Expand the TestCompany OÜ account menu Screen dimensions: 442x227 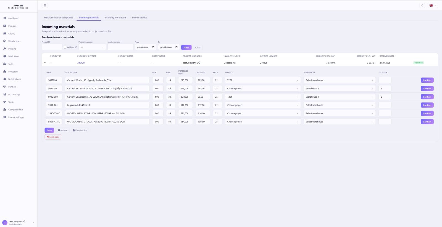(19, 223)
